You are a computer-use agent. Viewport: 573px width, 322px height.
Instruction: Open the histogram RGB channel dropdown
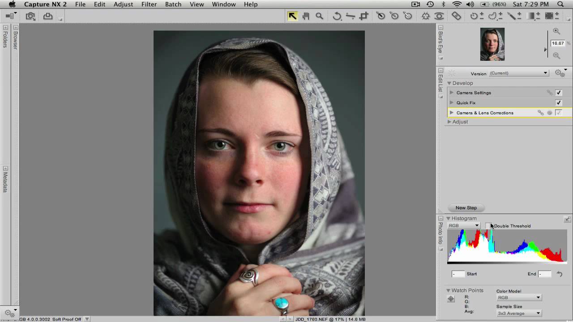[464, 225]
